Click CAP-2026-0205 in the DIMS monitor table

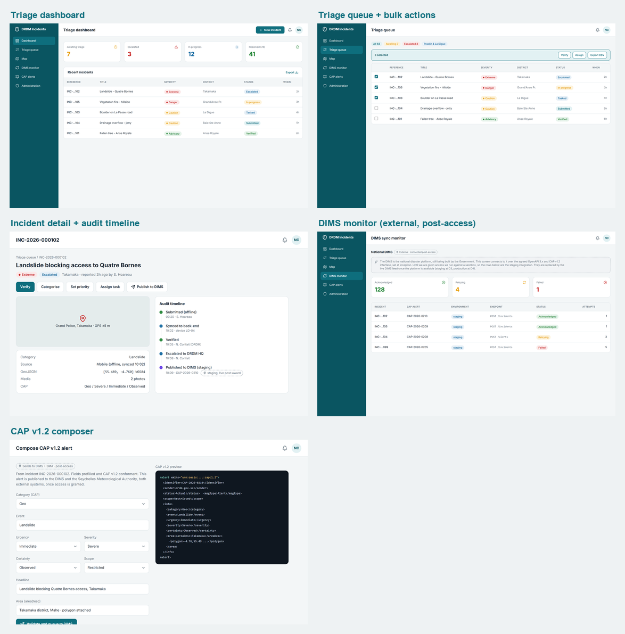[x=417, y=347]
